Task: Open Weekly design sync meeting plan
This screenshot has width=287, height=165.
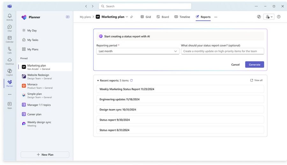Action: (x=45, y=124)
